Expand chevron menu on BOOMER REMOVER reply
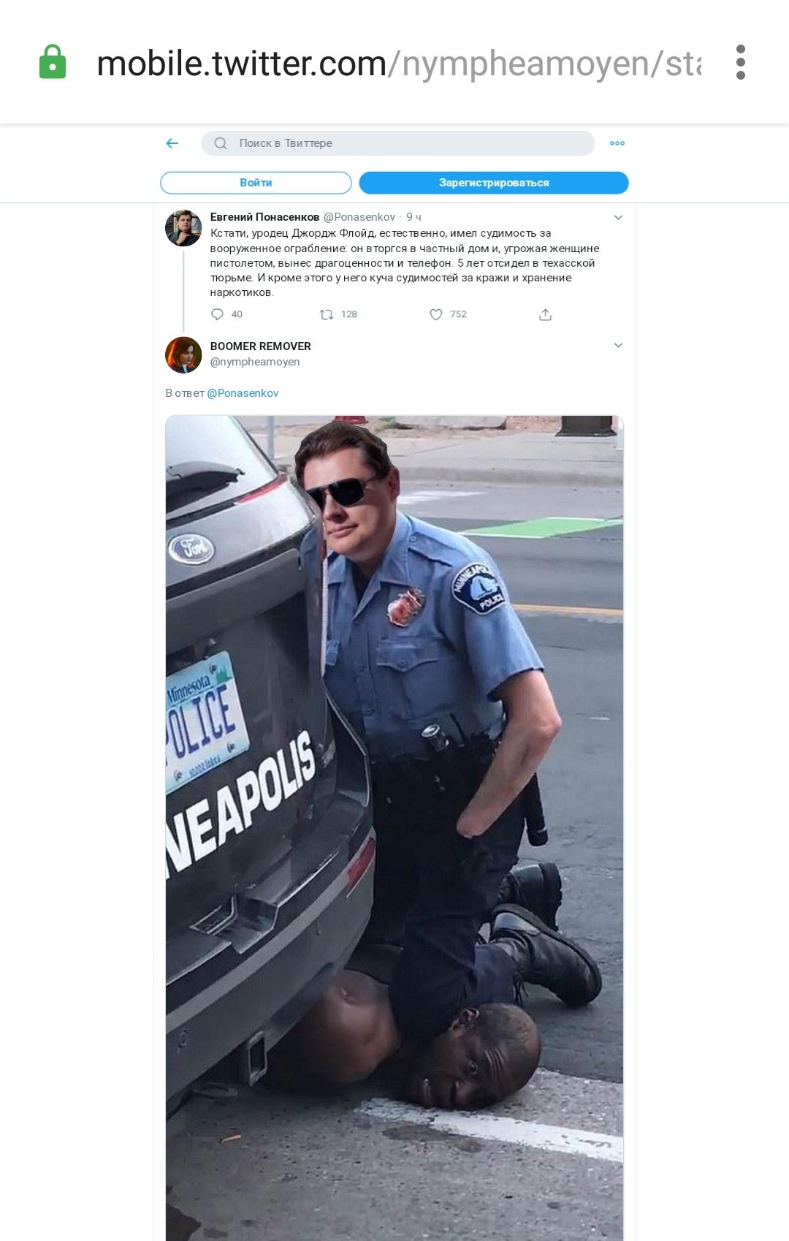Viewport: 789px width, 1241px height. coord(618,346)
